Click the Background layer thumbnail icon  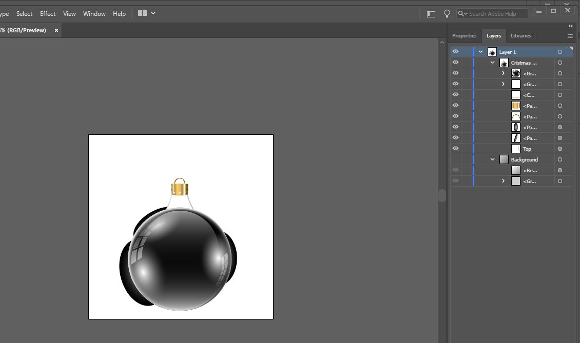coord(504,159)
